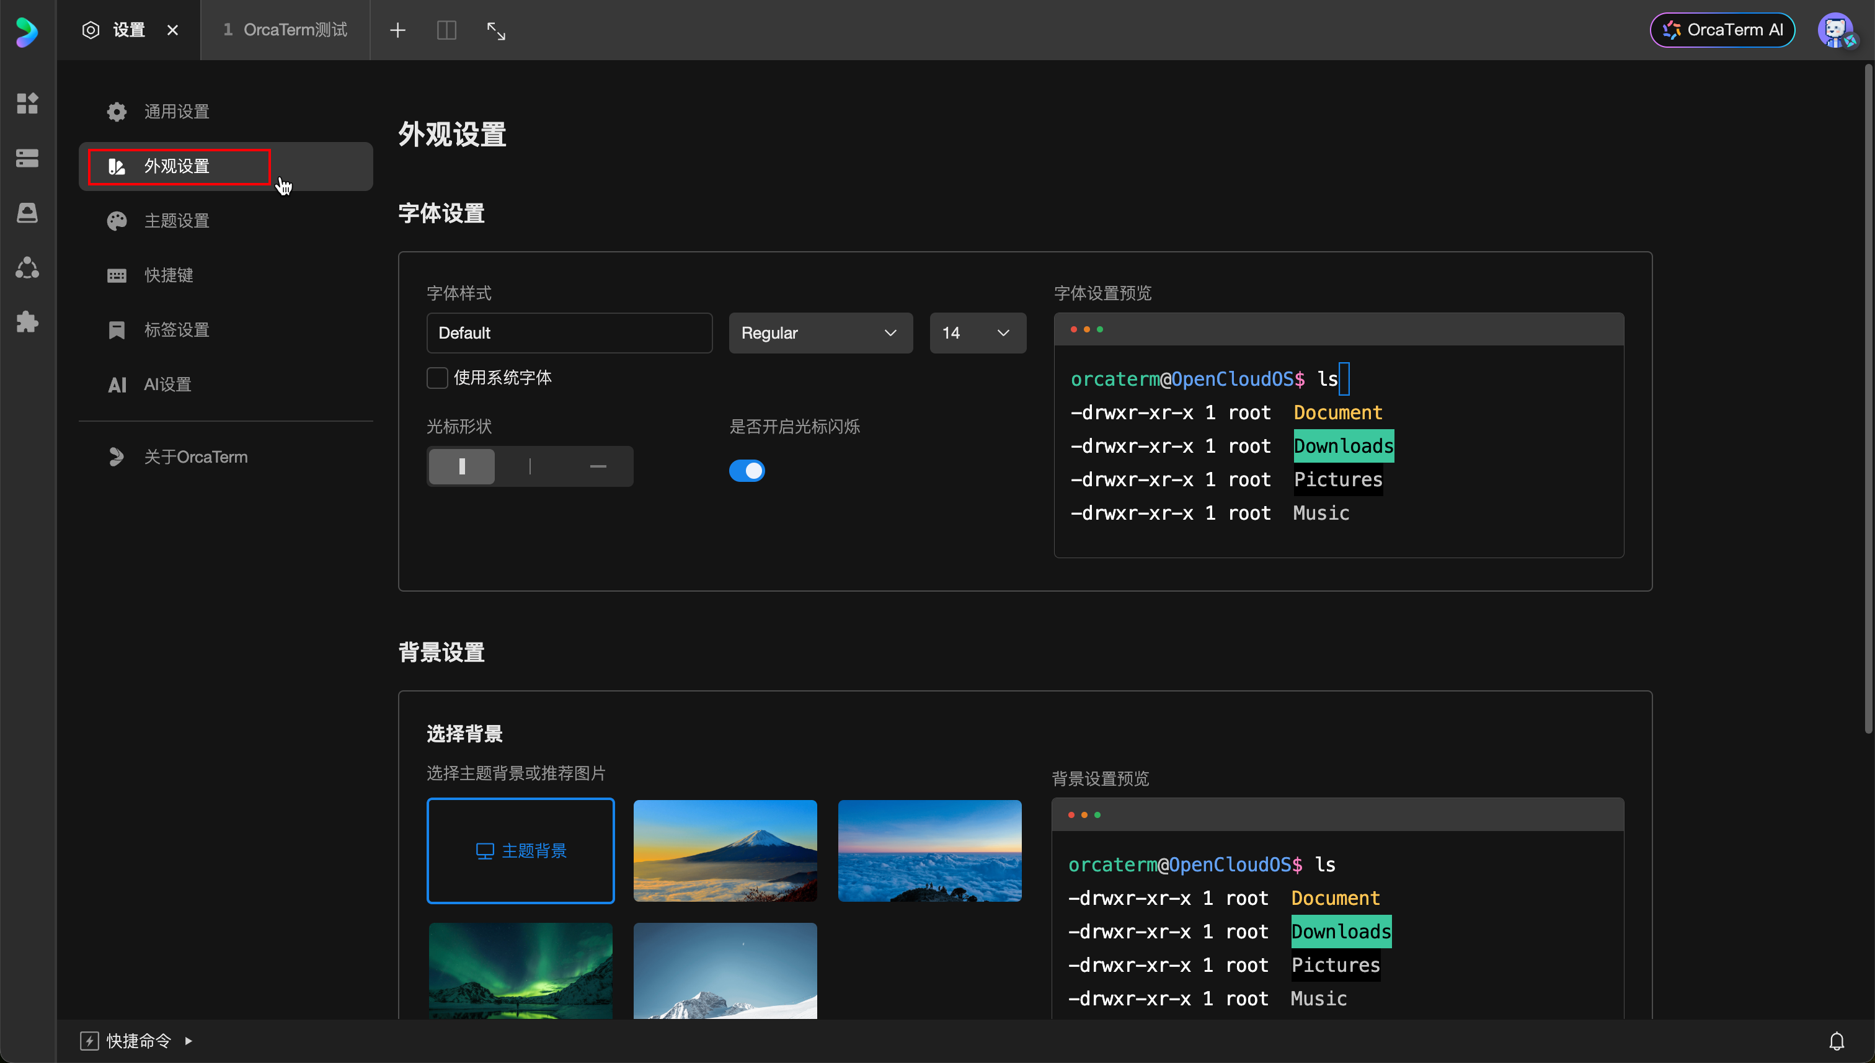Select underline cursor shape
The image size is (1875, 1063).
click(x=598, y=466)
